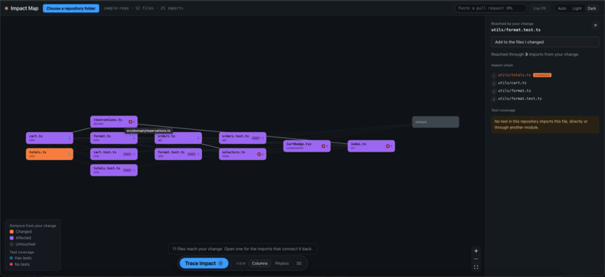Screen dimensions: 605x277
Task: Click TEST badge on format.test.ts node
Action: [x=191, y=154]
